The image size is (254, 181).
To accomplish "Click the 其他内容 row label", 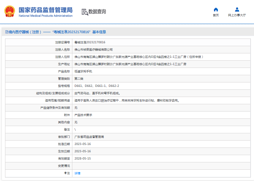I will [x=64, y=122].
